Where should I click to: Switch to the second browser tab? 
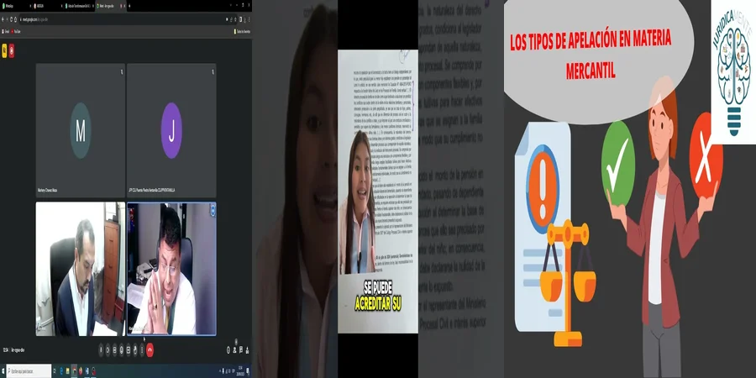(47, 6)
